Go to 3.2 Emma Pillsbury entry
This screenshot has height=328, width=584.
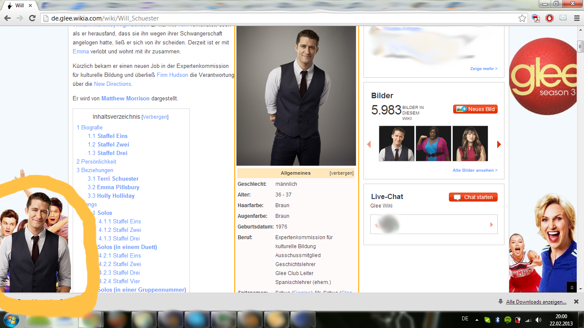point(114,187)
